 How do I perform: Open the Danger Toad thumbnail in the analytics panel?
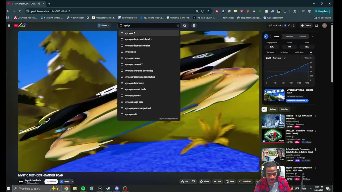274,95
